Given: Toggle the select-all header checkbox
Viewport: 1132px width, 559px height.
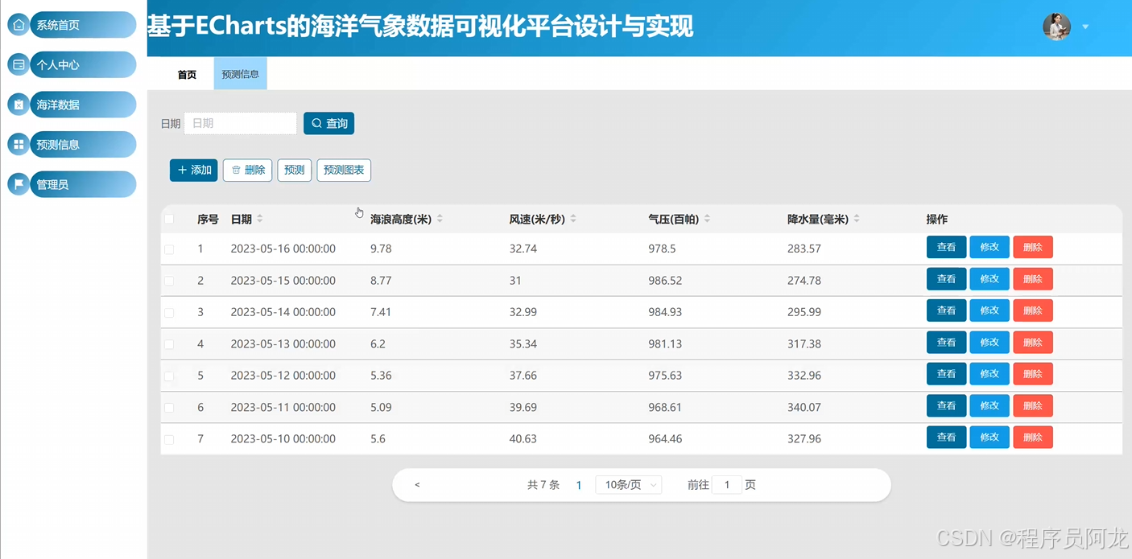Looking at the screenshot, I should (169, 219).
